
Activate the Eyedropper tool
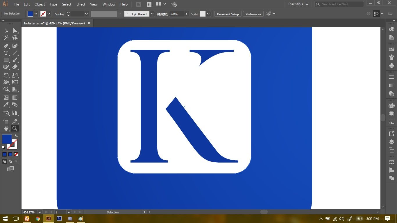point(6,105)
